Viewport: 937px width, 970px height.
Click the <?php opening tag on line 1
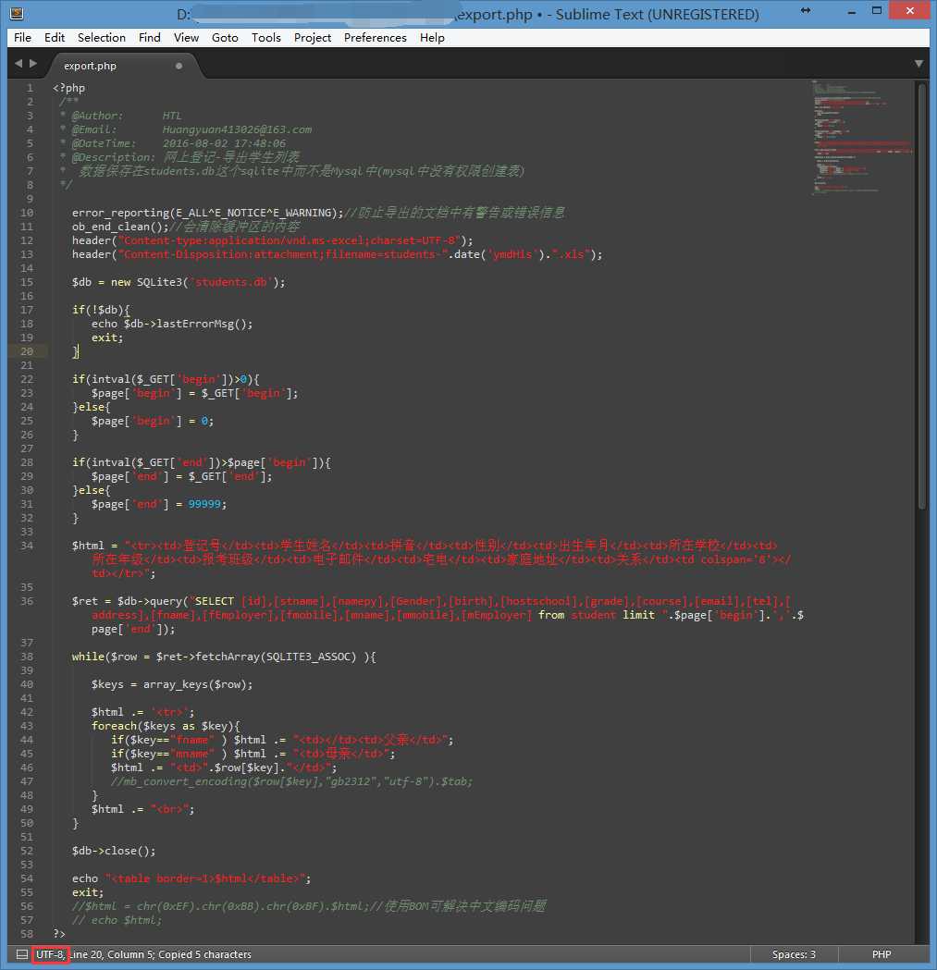pos(68,88)
